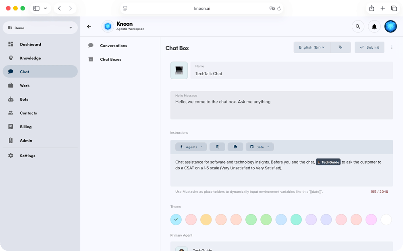Open notifications via the bell icon
This screenshot has width=403, height=251.
374,27
